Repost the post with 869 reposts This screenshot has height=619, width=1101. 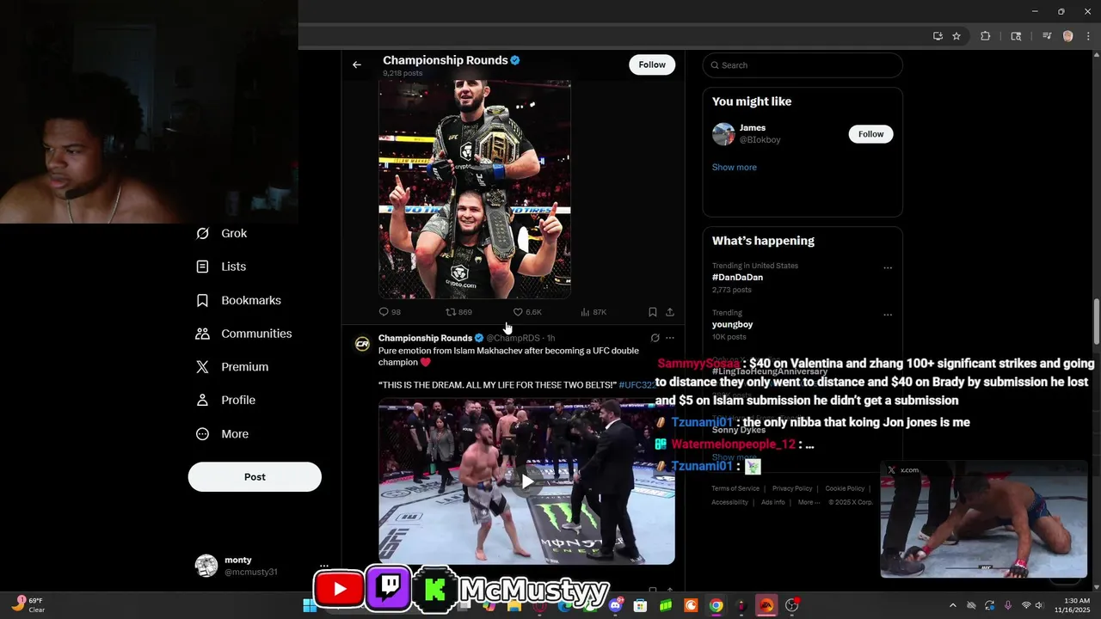458,312
